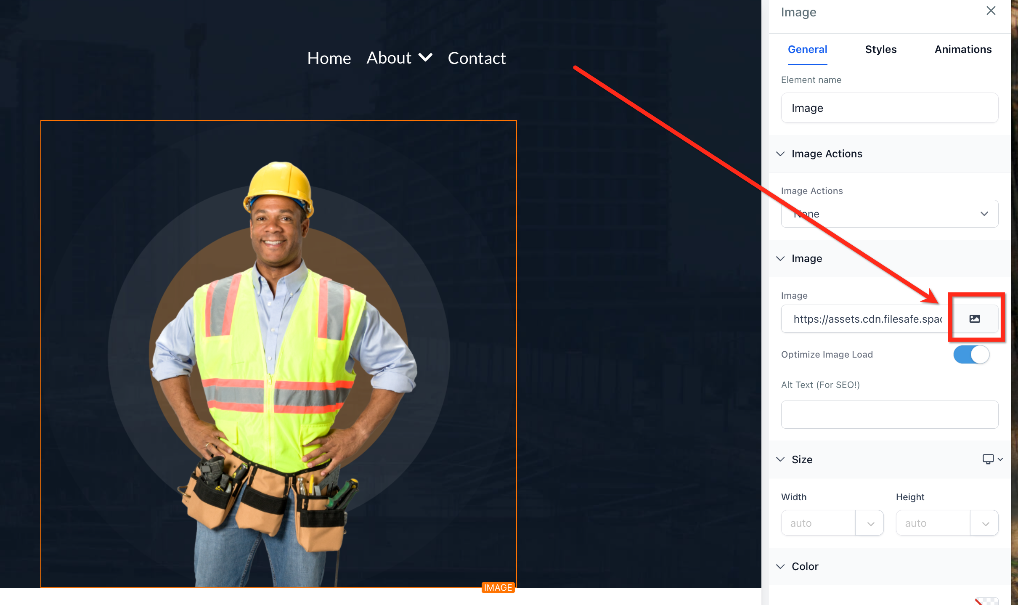Image resolution: width=1018 pixels, height=605 pixels.
Task: Select the General tab
Action: coord(807,49)
